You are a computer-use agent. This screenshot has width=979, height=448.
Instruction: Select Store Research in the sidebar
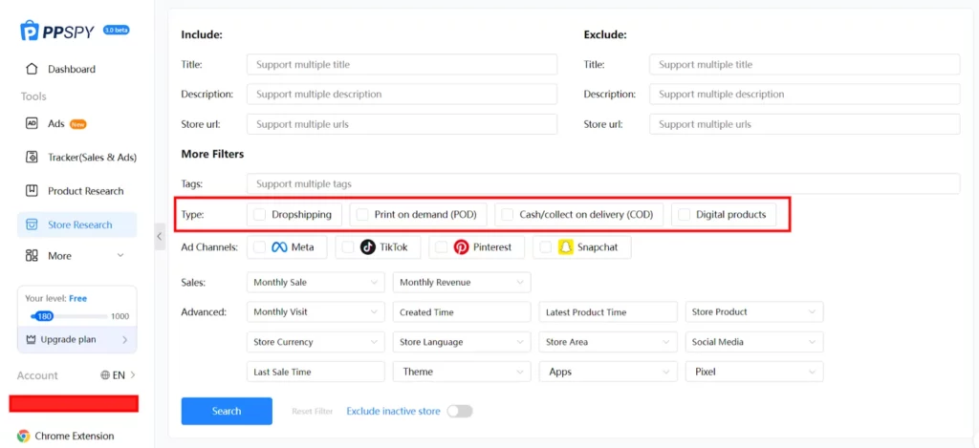tap(78, 224)
